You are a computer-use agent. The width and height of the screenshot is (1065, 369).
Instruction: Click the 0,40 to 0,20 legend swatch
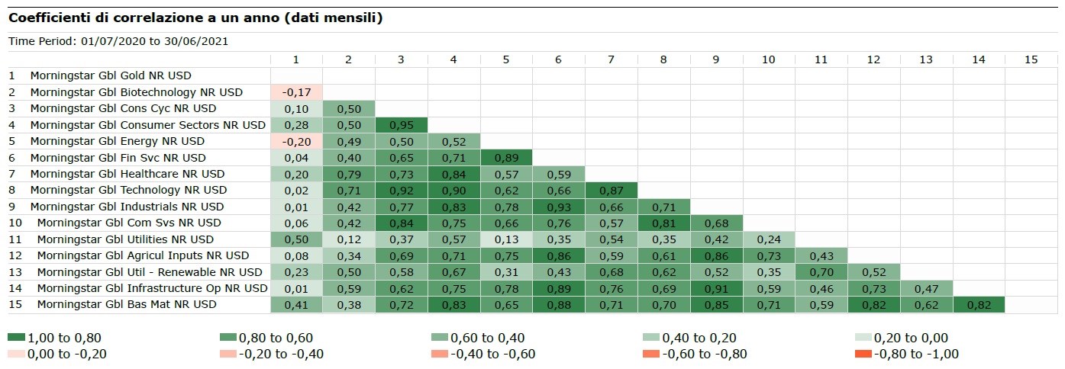650,338
